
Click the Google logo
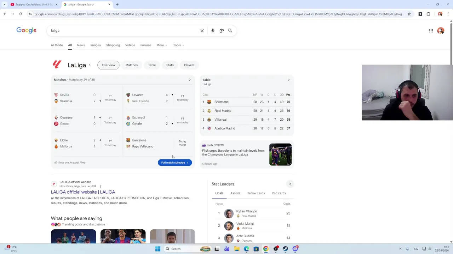pyautogui.click(x=26, y=30)
